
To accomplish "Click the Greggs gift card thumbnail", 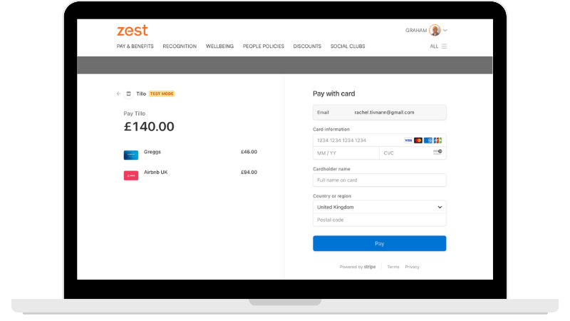I will pos(131,155).
